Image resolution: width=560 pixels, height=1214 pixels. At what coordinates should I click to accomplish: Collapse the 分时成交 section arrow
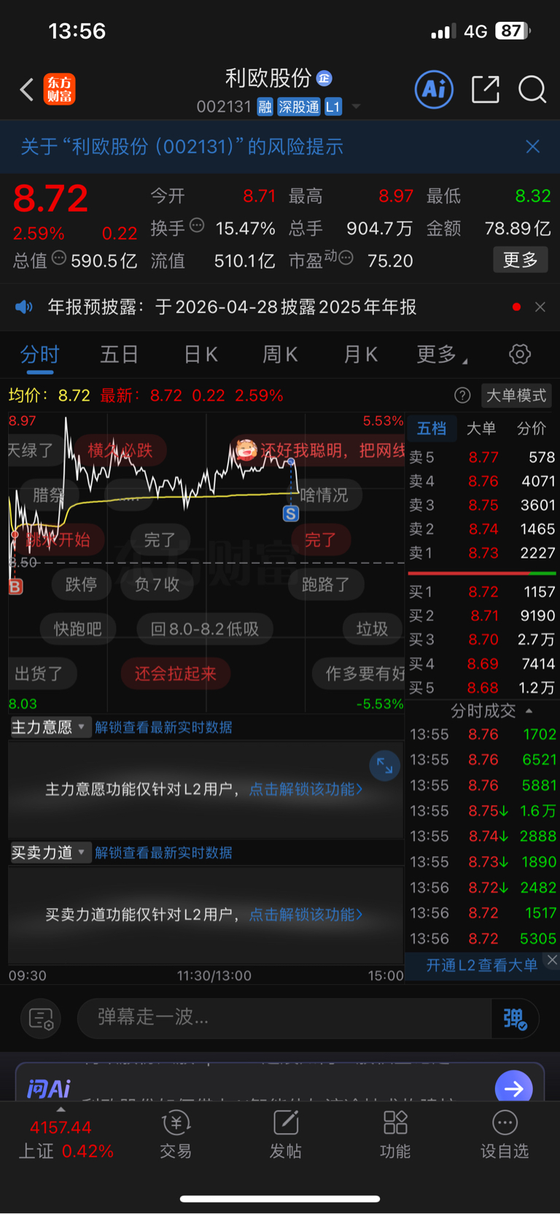(x=529, y=710)
